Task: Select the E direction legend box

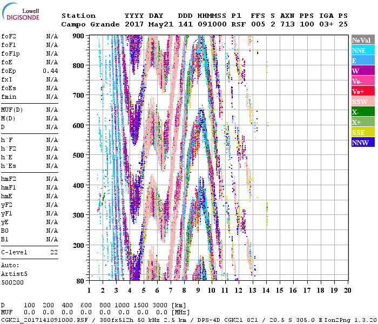Action: [362, 60]
